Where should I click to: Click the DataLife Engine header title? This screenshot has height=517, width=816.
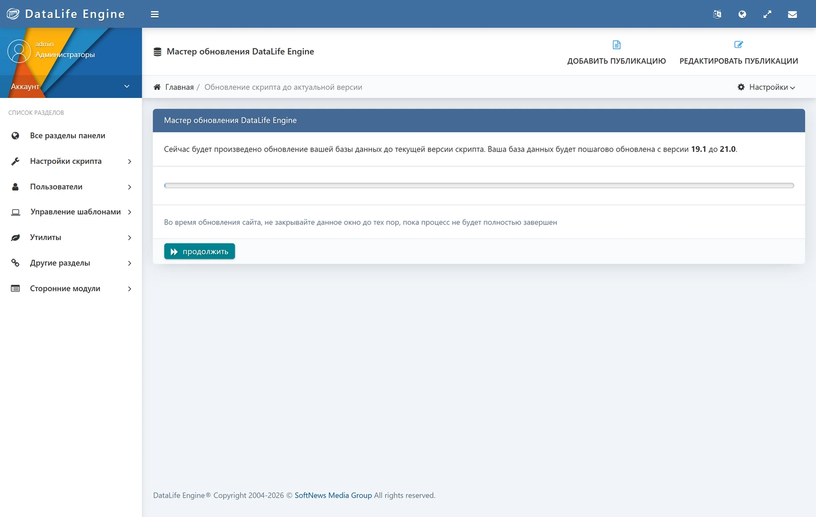75,14
